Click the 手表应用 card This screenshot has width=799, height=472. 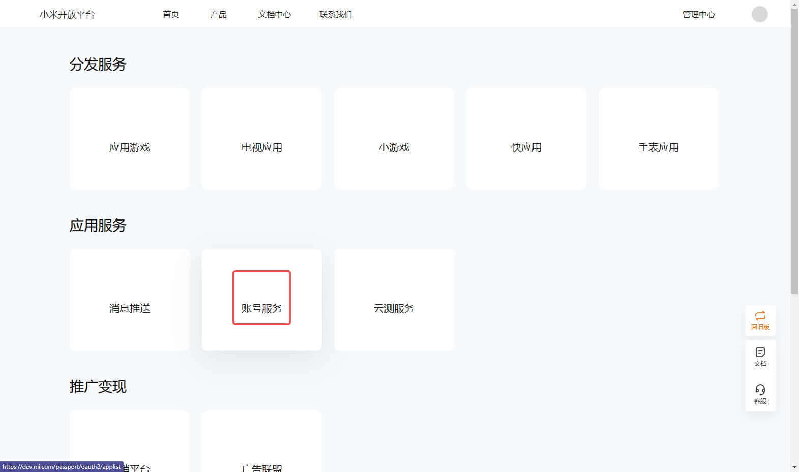[x=658, y=139]
